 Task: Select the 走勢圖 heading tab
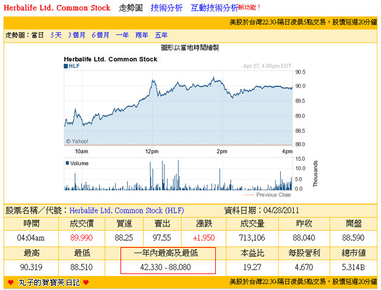pos(131,8)
